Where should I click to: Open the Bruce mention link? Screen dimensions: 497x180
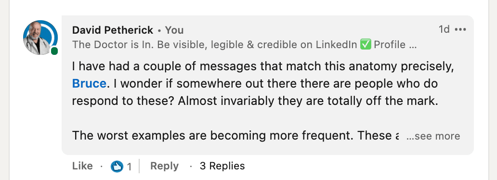[x=89, y=84]
